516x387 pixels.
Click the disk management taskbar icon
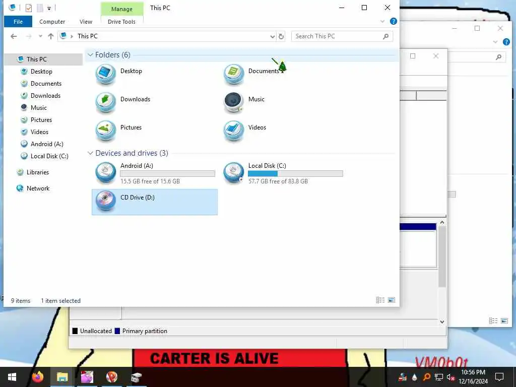[x=136, y=377]
